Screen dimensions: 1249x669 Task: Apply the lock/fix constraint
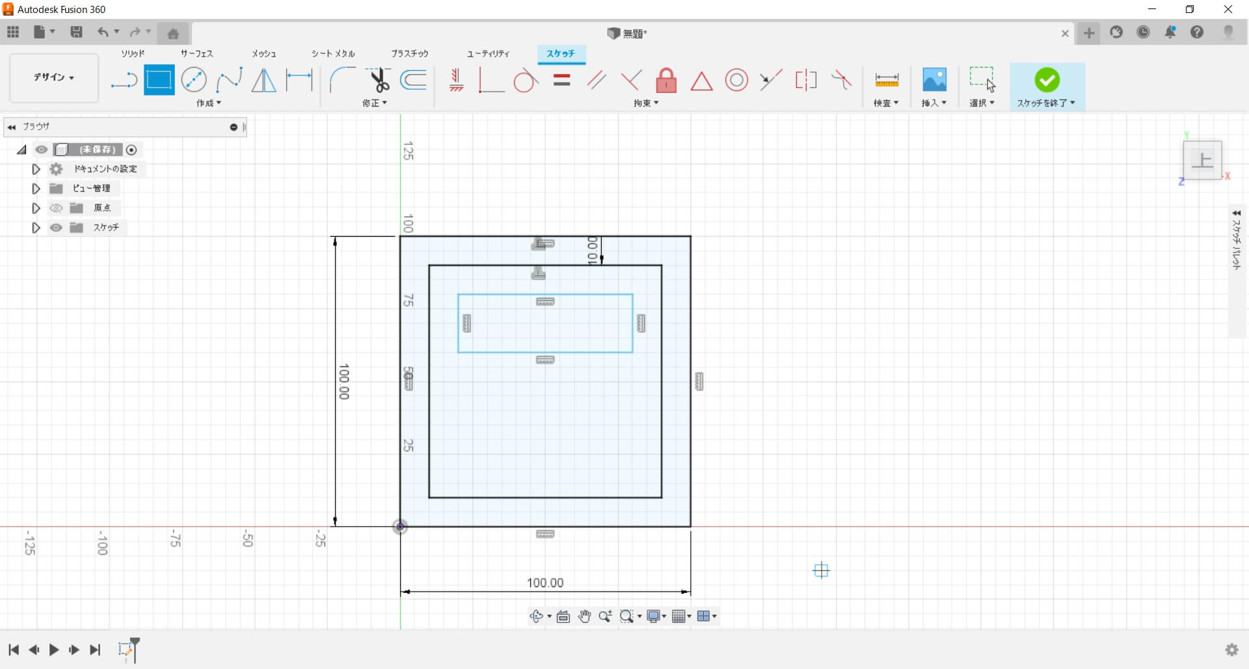click(x=666, y=81)
